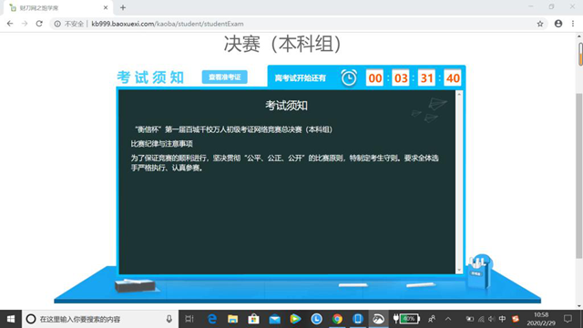Close the 财刀网之跑学赛 tab
Image resolution: width=583 pixels, height=328 pixels.
106,7
